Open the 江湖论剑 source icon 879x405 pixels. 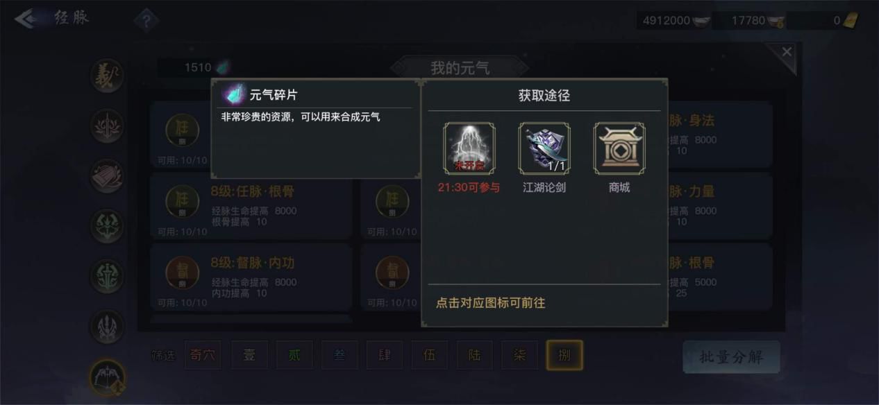544,148
